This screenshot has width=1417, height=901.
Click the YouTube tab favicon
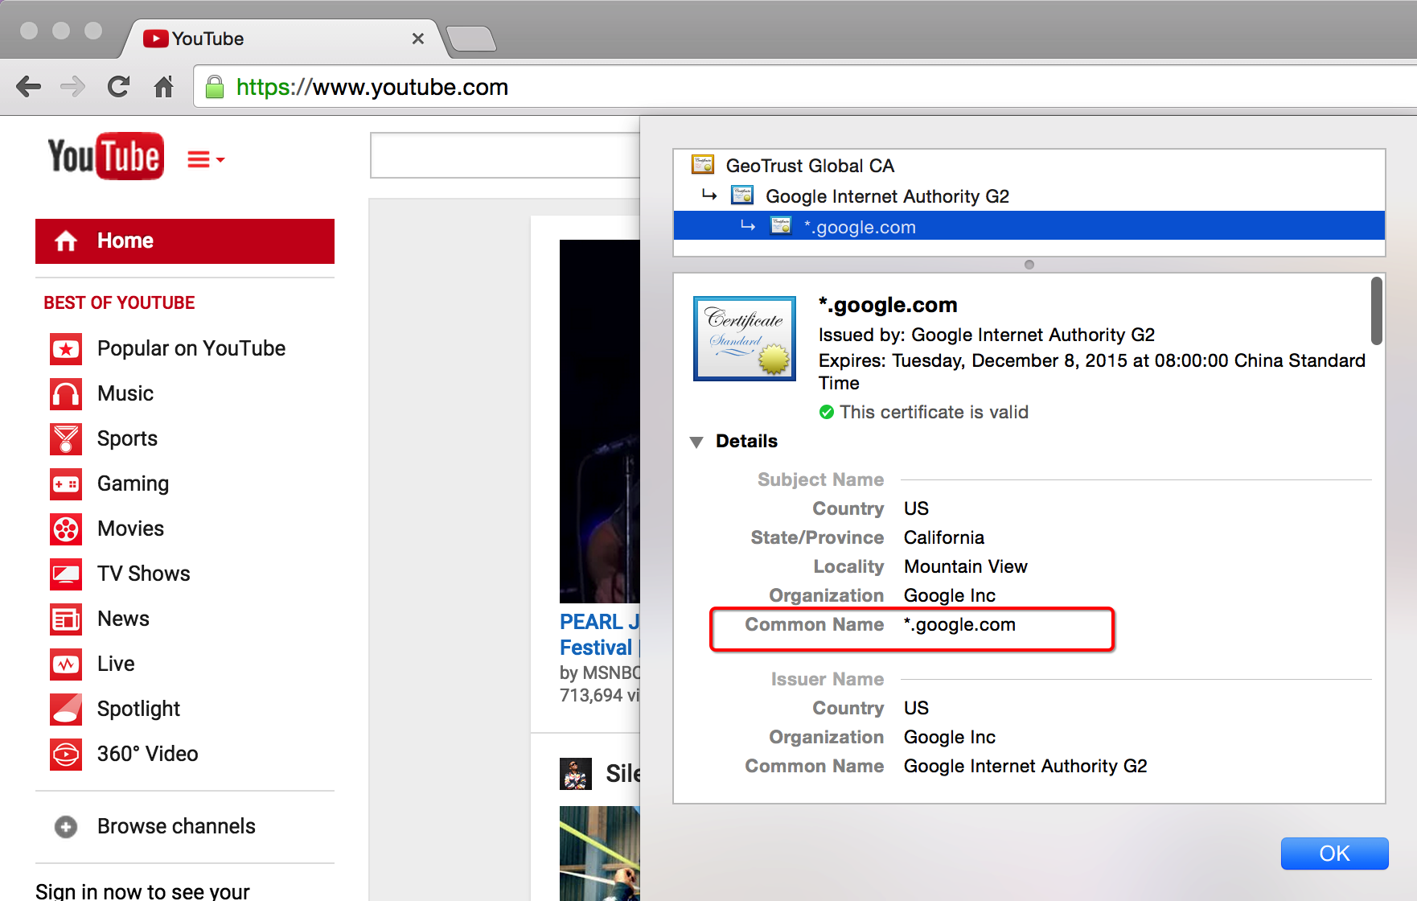tap(155, 39)
